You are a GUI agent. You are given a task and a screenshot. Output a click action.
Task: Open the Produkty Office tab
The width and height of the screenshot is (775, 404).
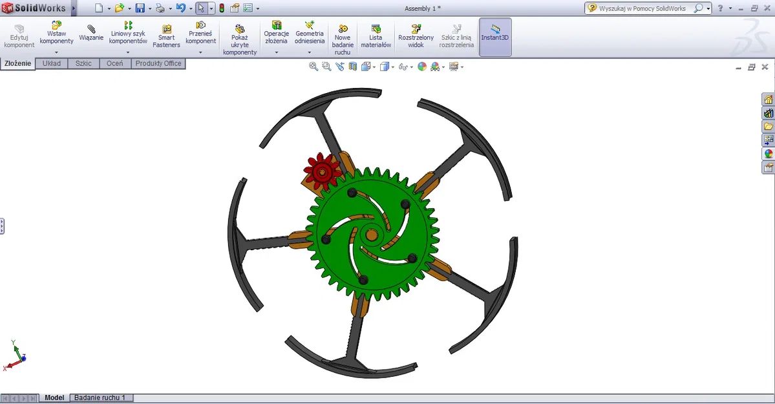pyautogui.click(x=158, y=63)
